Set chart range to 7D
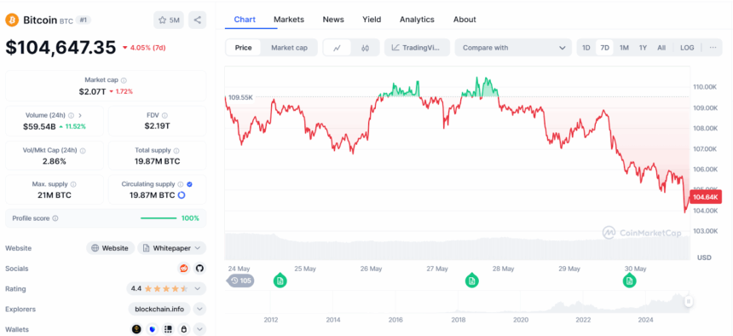The width and height of the screenshot is (733, 336). click(605, 48)
